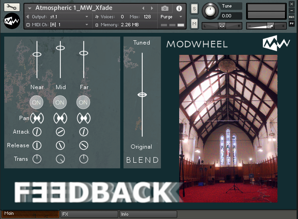Toggle the Near mic ON button
Screen dimensions: 298x219
(36, 102)
